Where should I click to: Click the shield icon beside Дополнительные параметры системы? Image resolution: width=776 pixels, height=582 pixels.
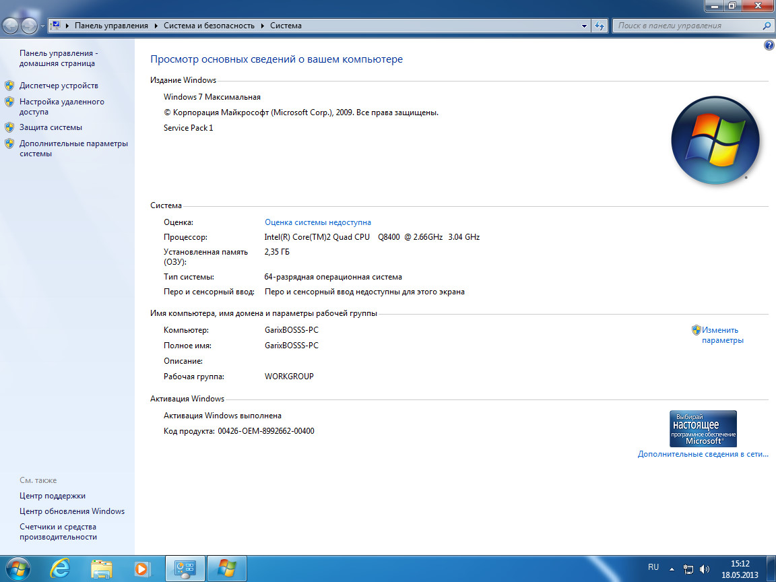(9, 143)
